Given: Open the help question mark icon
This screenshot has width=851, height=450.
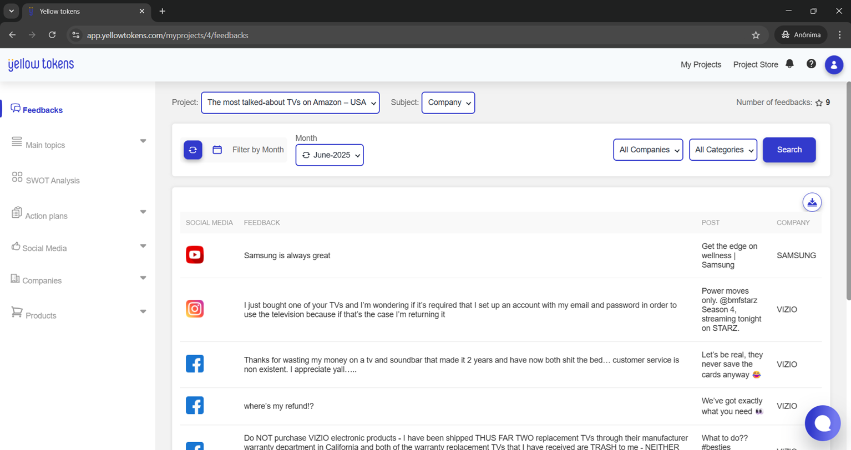Looking at the screenshot, I should point(811,64).
